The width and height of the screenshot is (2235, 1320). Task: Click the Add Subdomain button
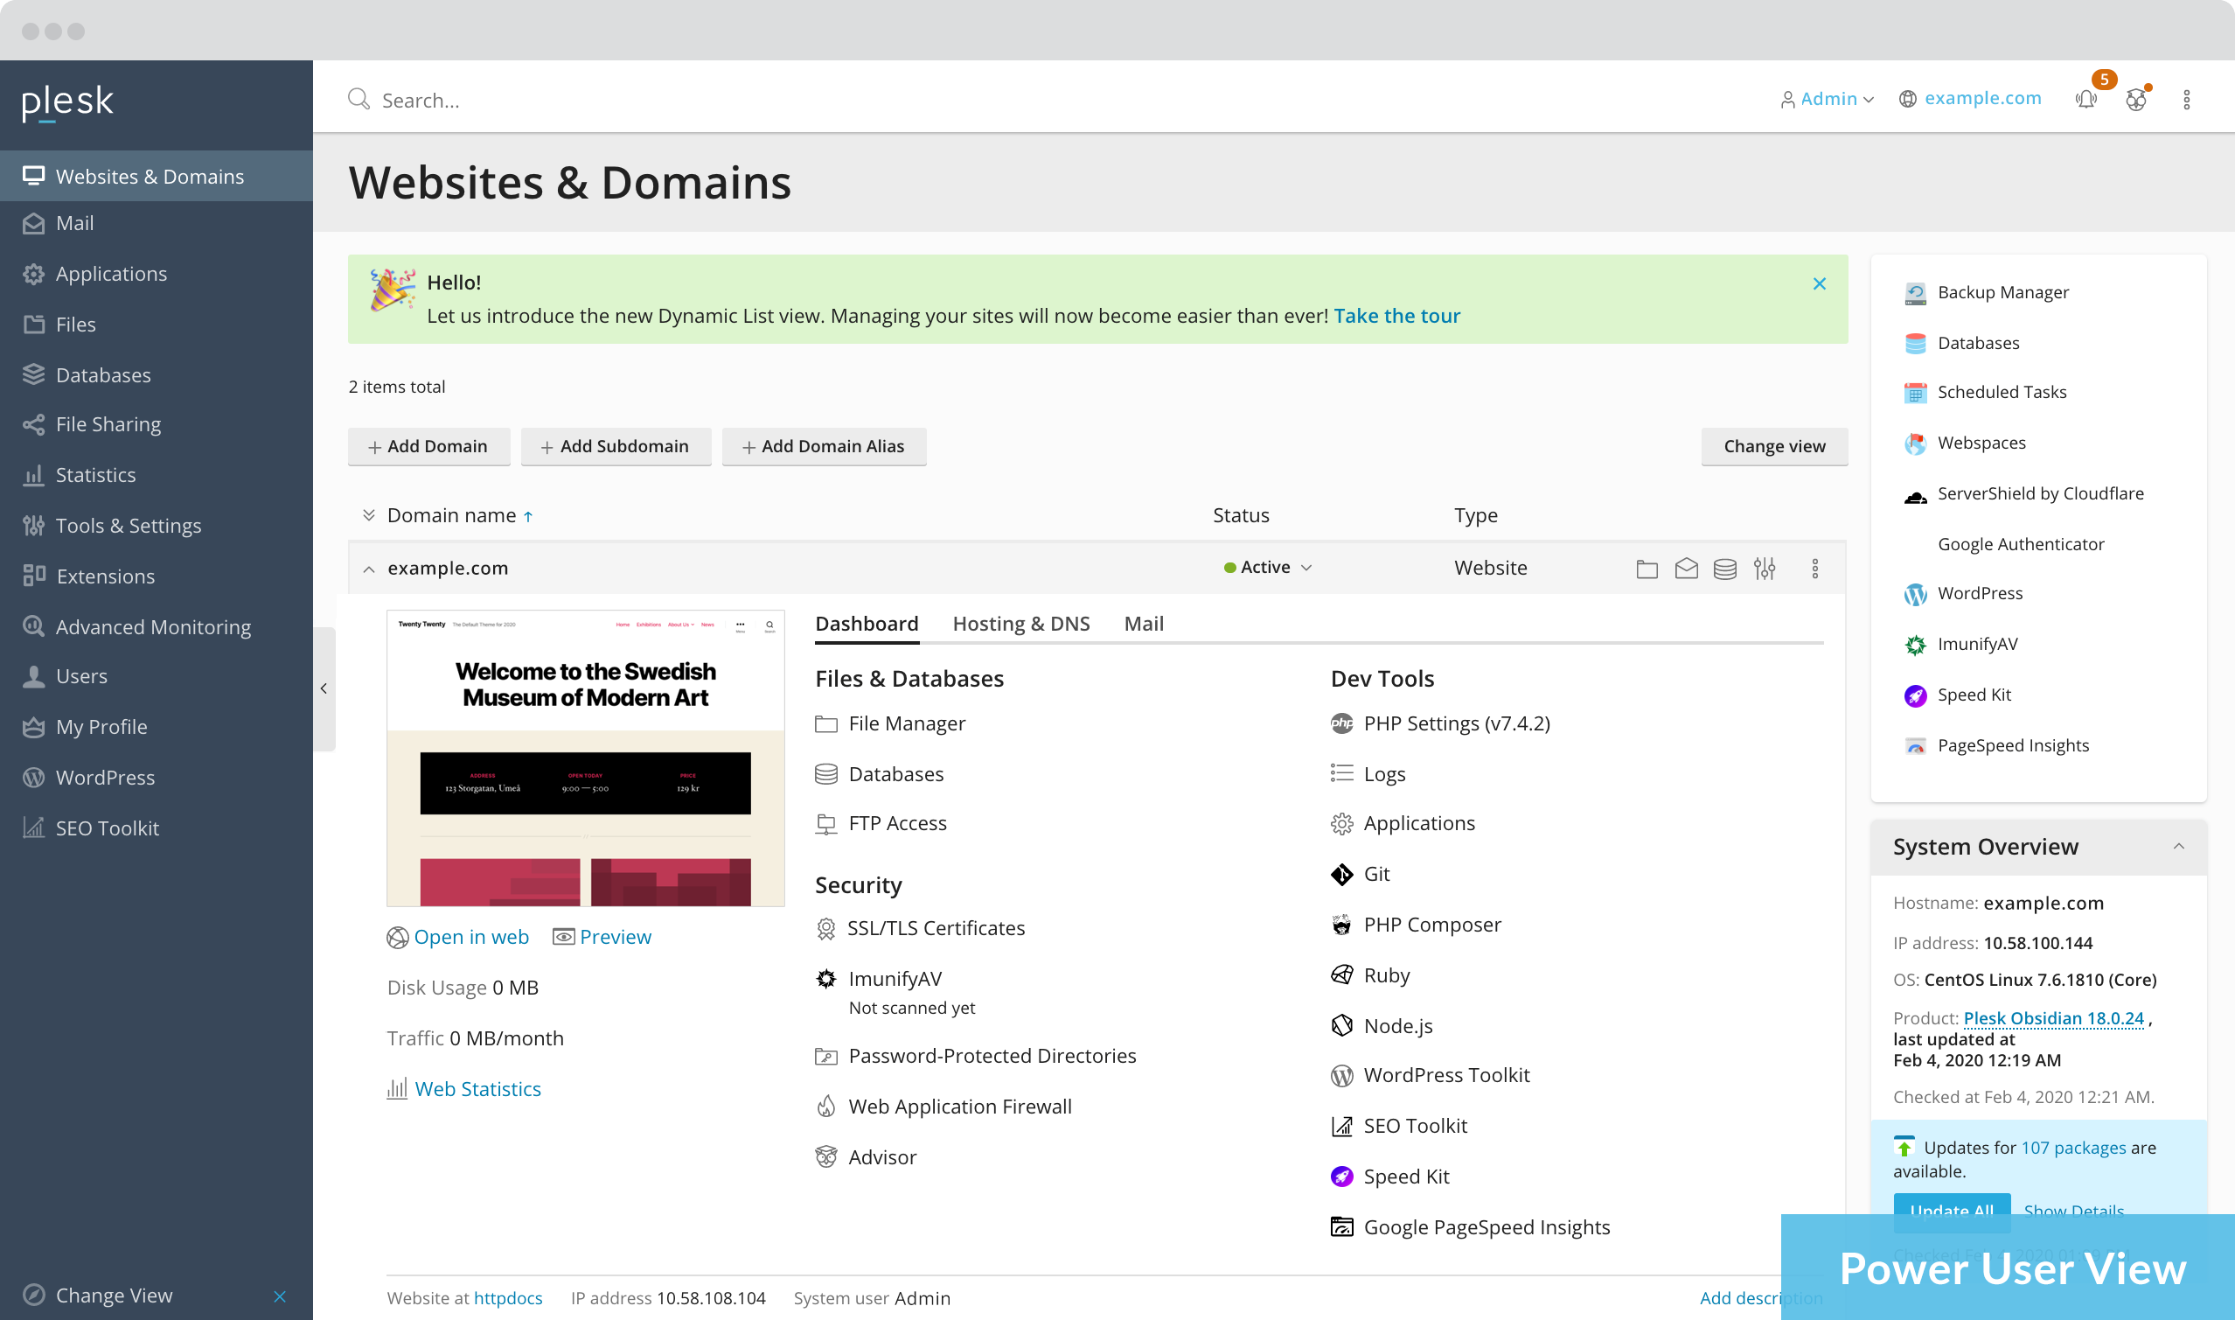pos(616,446)
